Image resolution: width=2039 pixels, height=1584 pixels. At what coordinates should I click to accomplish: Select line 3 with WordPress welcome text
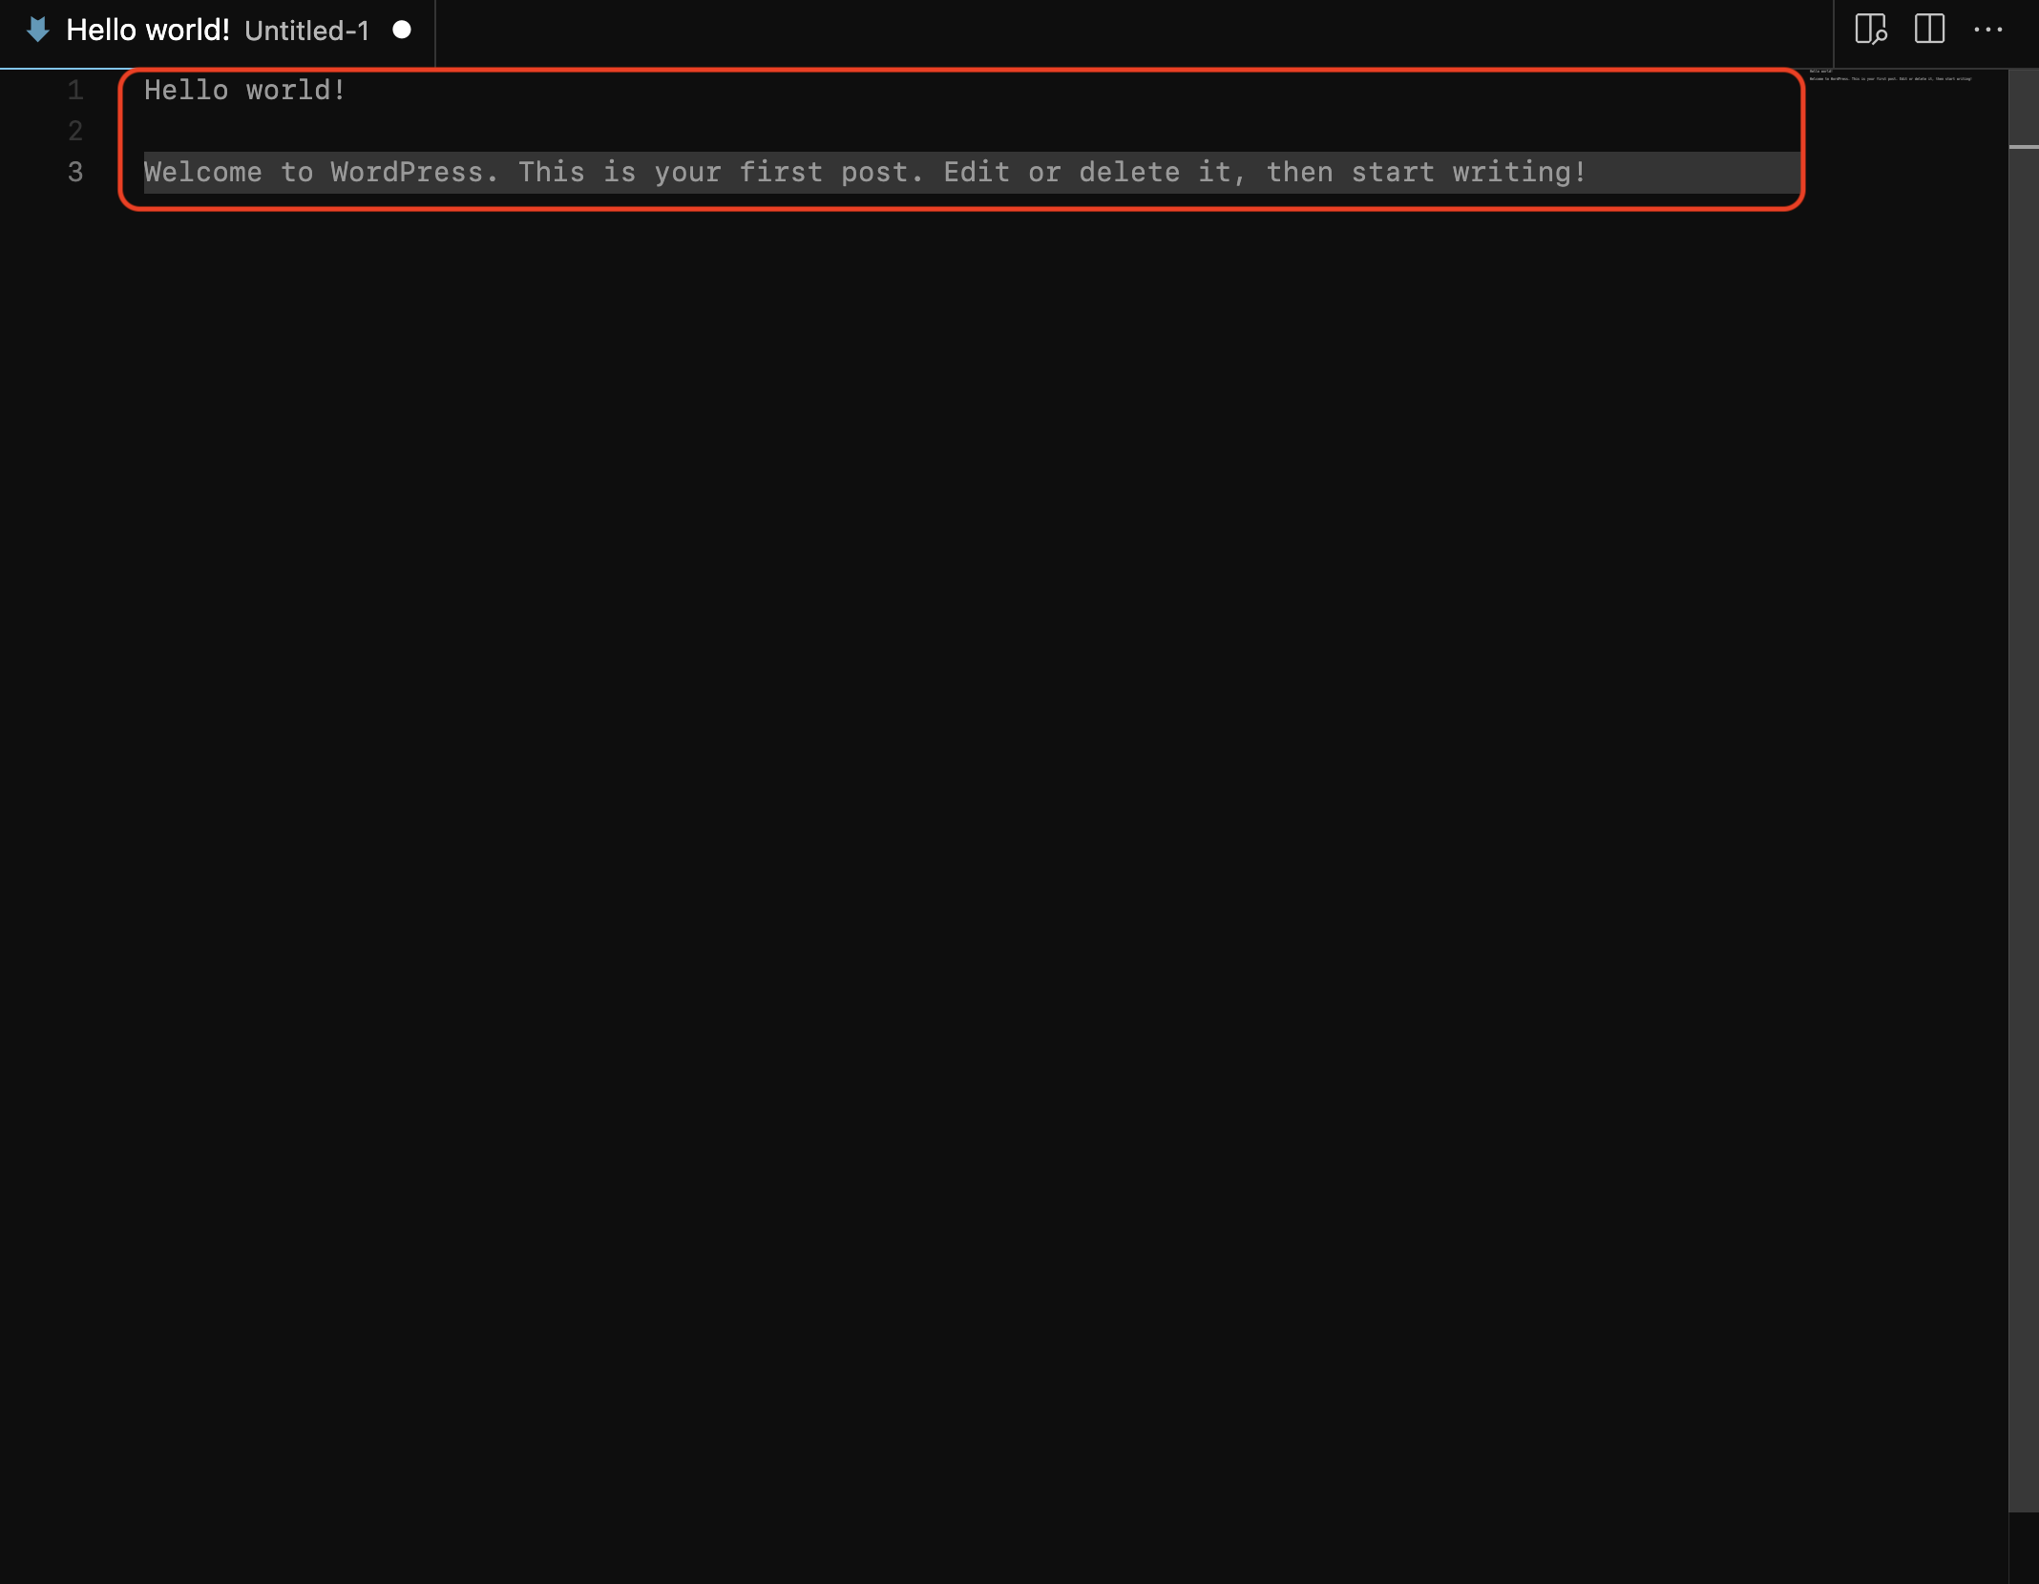tap(866, 172)
